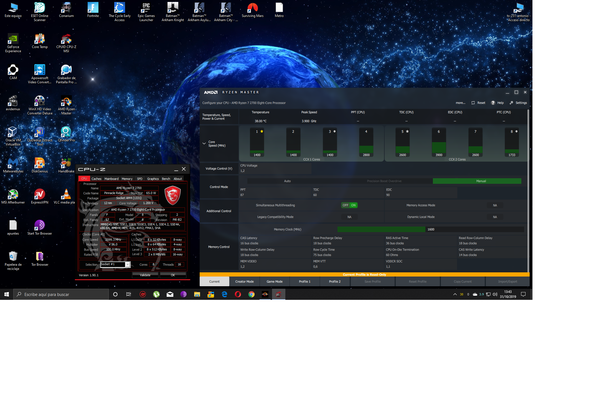The width and height of the screenshot is (594, 417).
Task: Open the Bench tab in CPU-Z
Action: pos(166,179)
